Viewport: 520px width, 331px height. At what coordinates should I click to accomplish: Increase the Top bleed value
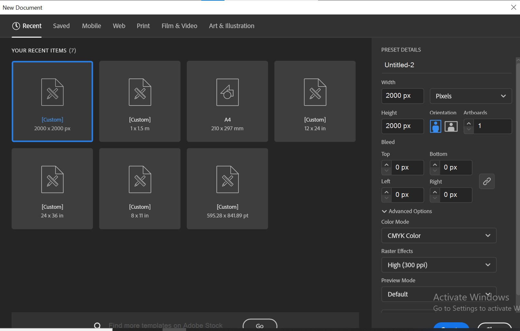click(x=386, y=164)
